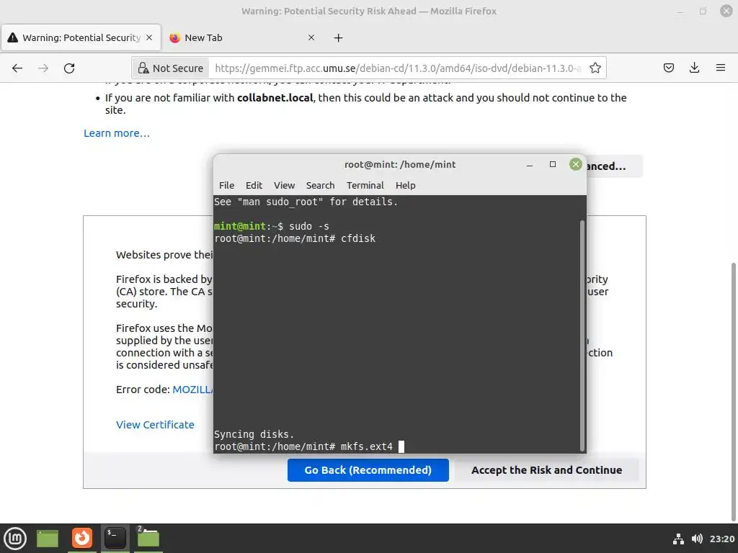Click Go Back (Recommended) button
Image resolution: width=738 pixels, height=553 pixels.
[x=368, y=469]
